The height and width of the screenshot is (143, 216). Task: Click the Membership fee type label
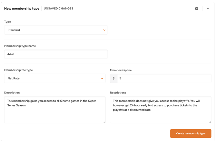coord(18,70)
